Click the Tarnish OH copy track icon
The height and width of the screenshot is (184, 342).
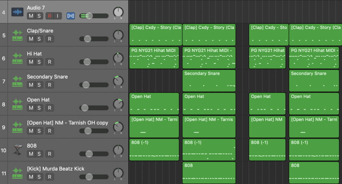tap(17, 128)
